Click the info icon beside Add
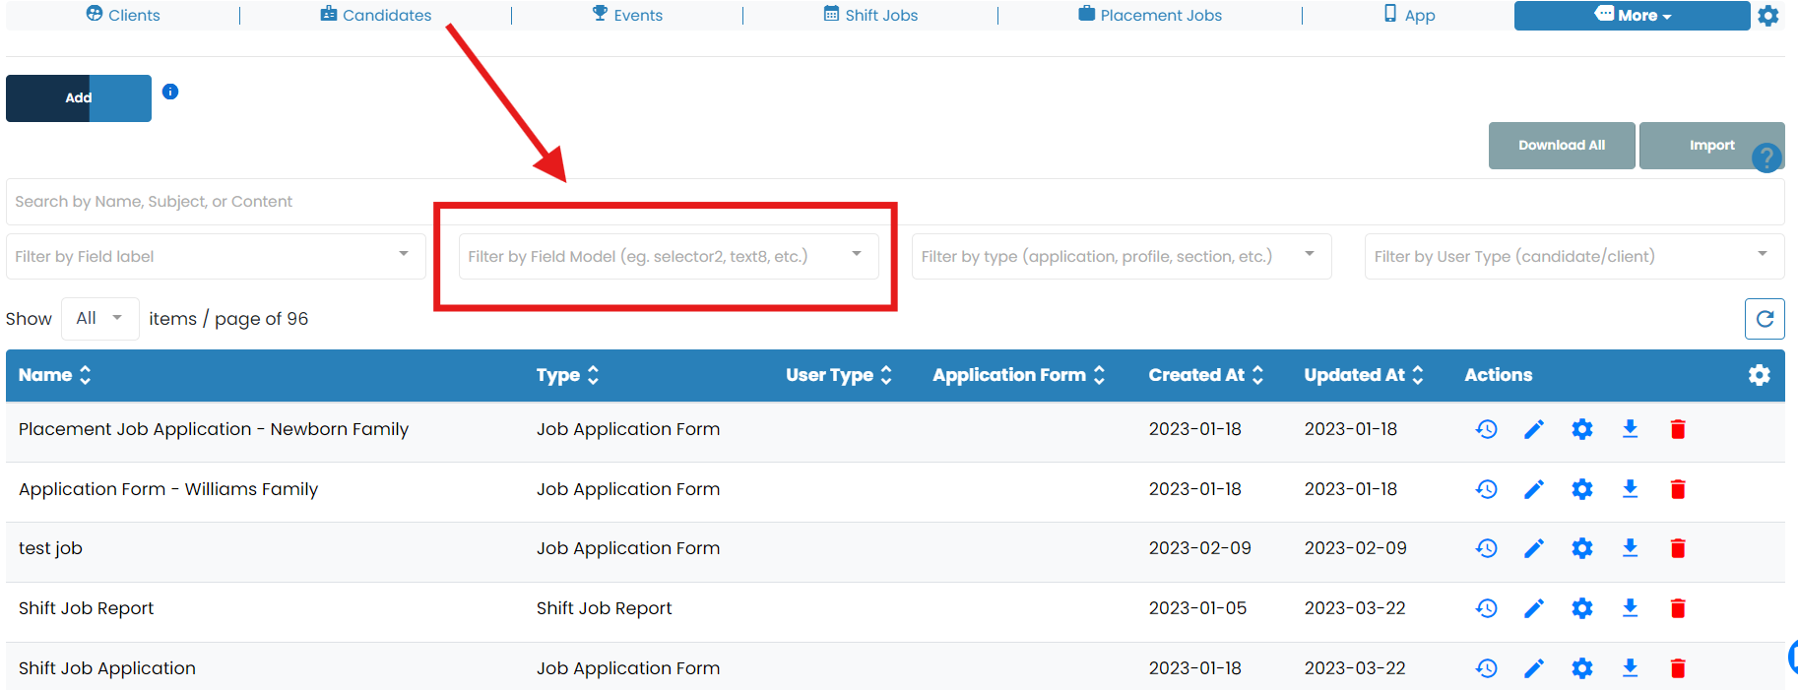Viewport: 1798px width, 690px height. tap(170, 92)
